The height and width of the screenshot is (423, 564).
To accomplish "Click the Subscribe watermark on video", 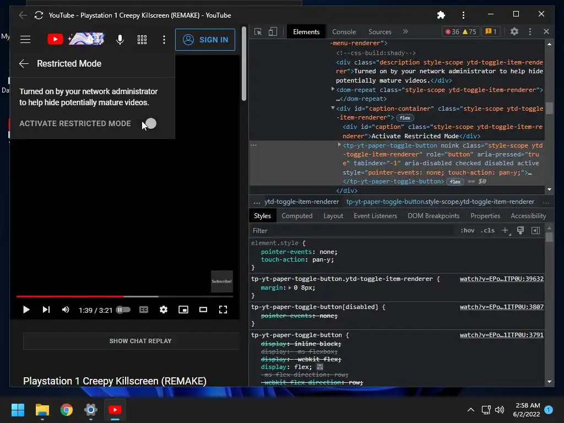I will click(221, 281).
